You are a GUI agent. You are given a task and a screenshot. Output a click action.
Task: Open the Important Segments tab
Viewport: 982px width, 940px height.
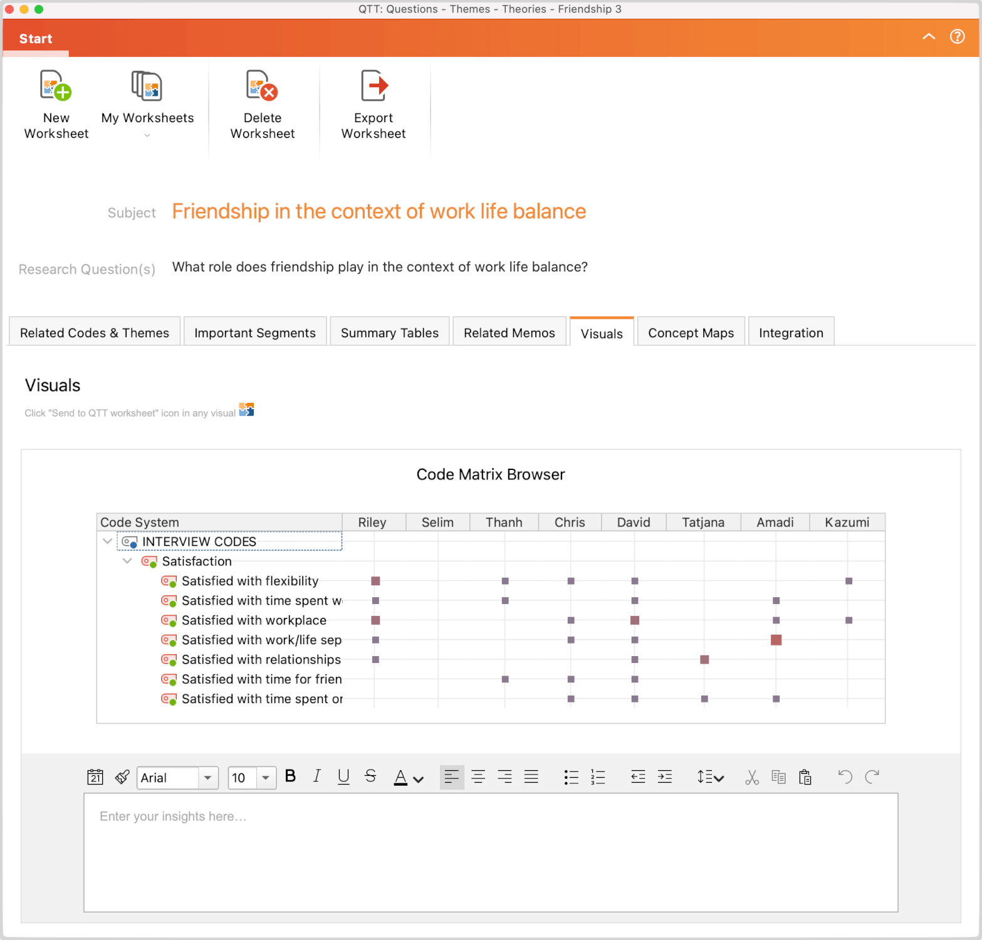(255, 333)
